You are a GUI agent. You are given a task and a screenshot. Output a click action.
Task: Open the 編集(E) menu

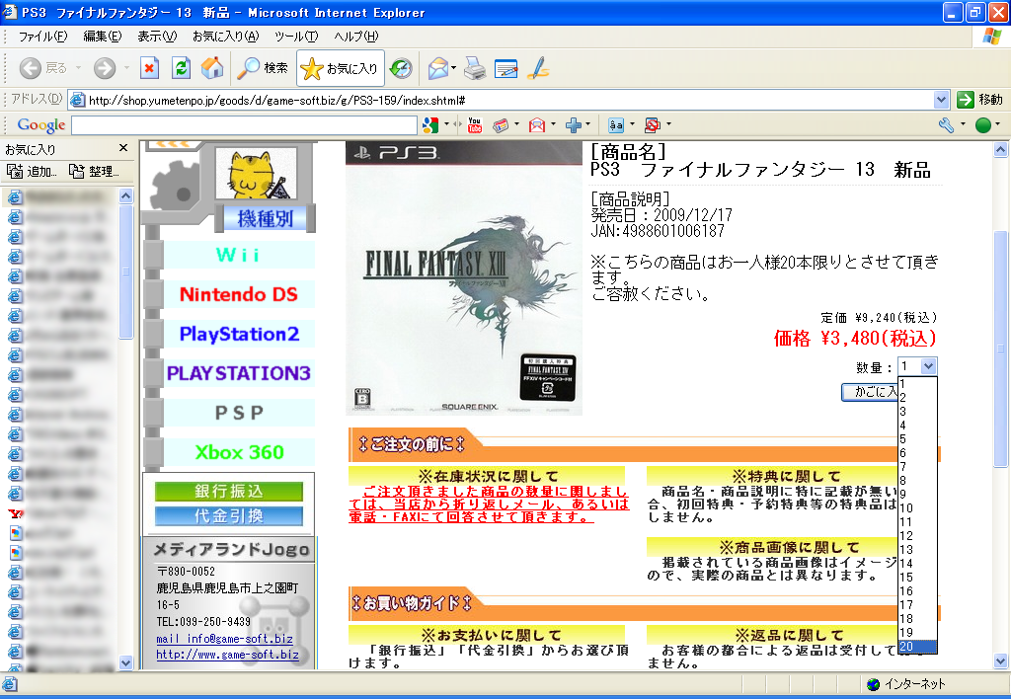[103, 37]
